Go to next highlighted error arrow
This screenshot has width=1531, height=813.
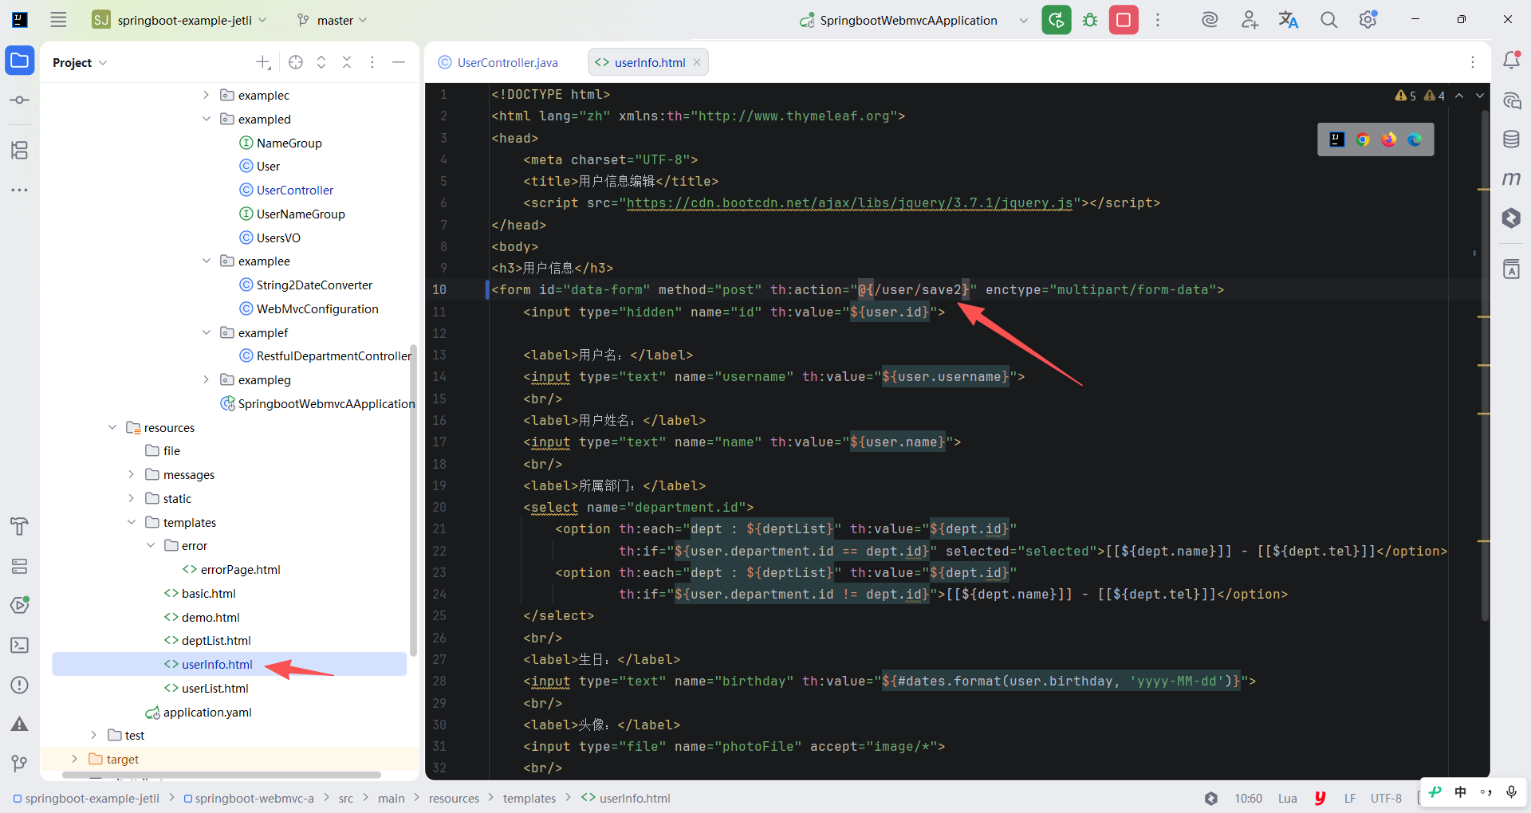pos(1480,96)
